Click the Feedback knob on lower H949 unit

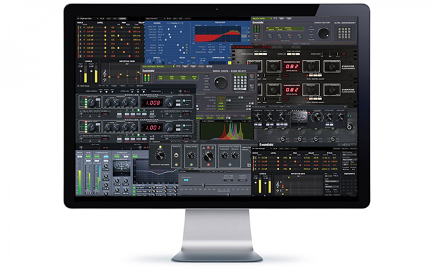tap(273, 90)
